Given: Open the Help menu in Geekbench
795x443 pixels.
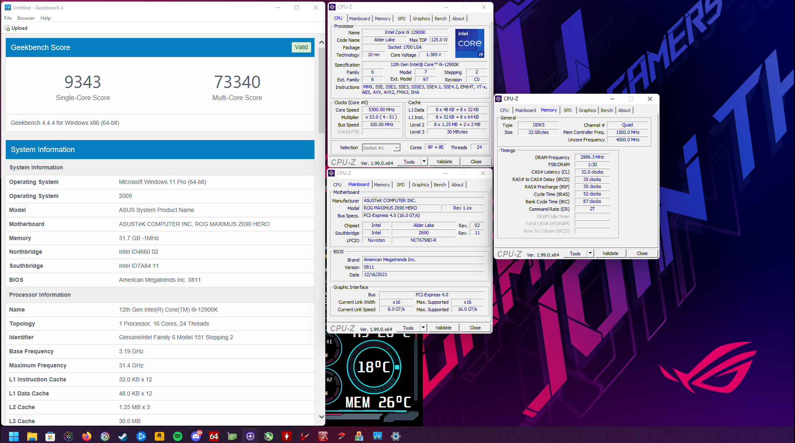Looking at the screenshot, I should pyautogui.click(x=45, y=18).
